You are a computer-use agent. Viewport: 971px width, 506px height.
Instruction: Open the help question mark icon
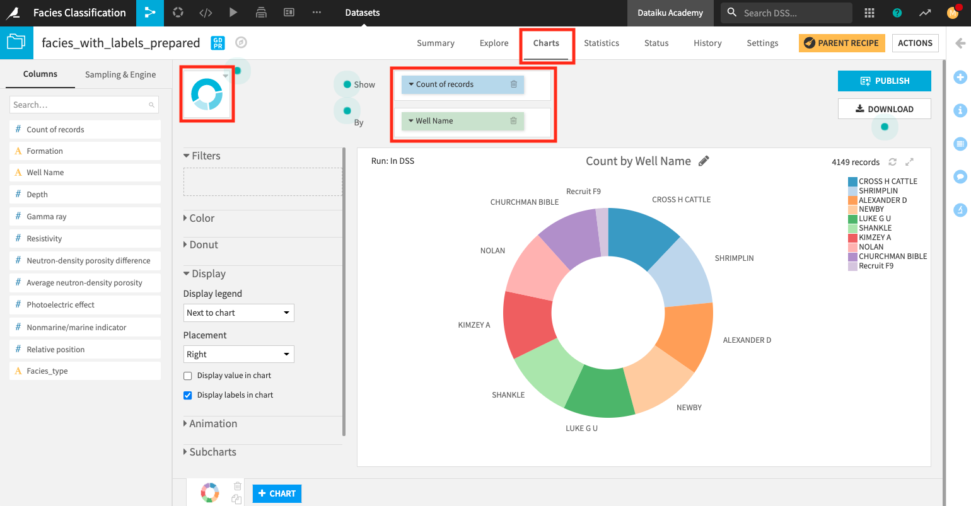pyautogui.click(x=897, y=13)
